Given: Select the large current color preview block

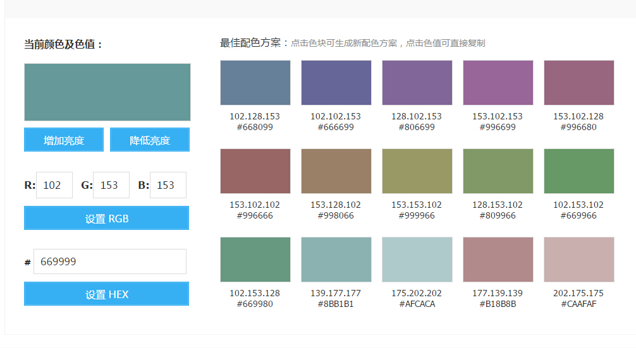Looking at the screenshot, I should [107, 92].
